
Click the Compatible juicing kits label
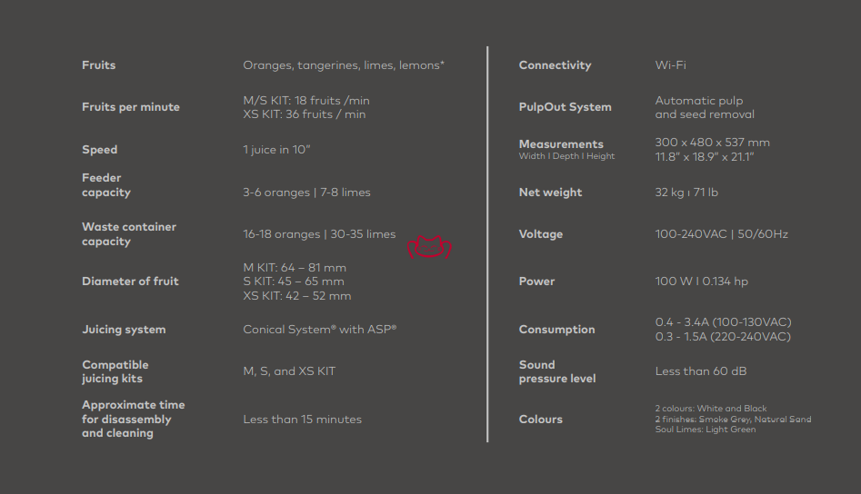point(115,371)
